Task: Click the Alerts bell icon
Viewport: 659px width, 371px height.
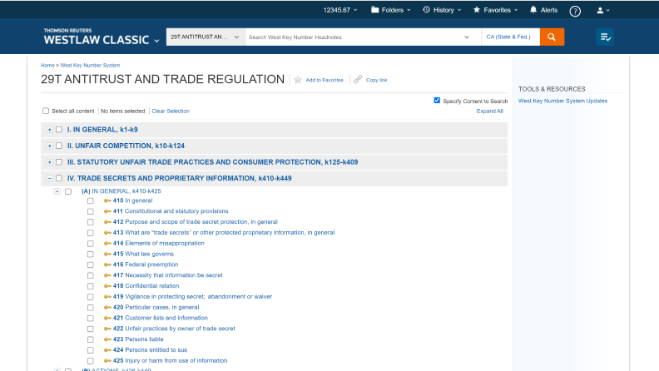Action: pyautogui.click(x=534, y=10)
